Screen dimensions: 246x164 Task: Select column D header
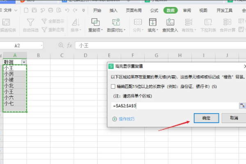pos(86,55)
